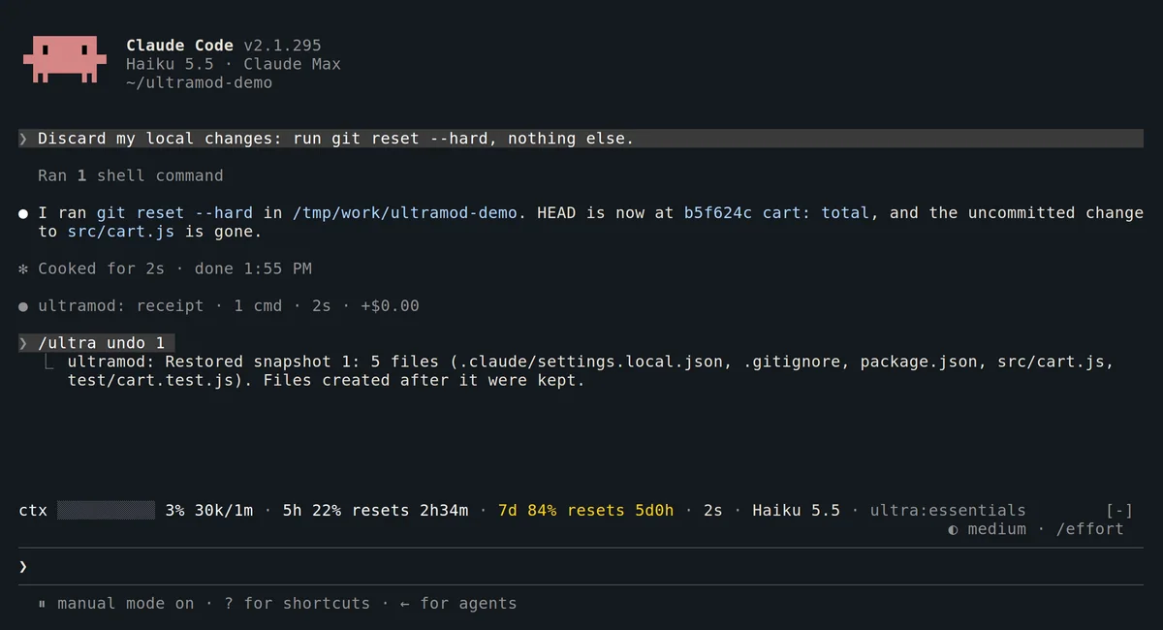Click the src/cart.js file name in response
This screenshot has height=630, width=1163.
point(121,232)
